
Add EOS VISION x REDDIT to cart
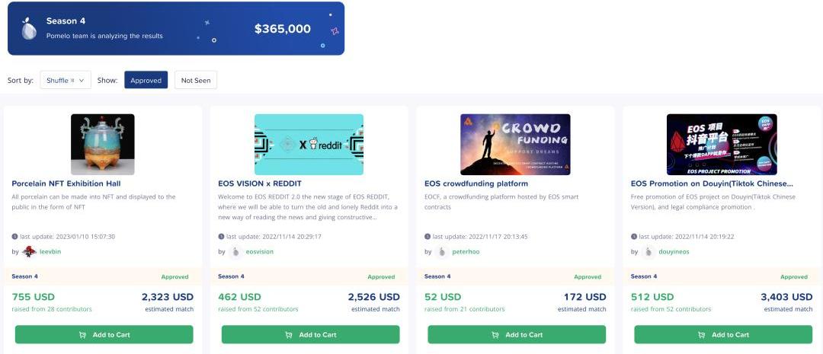310,335
